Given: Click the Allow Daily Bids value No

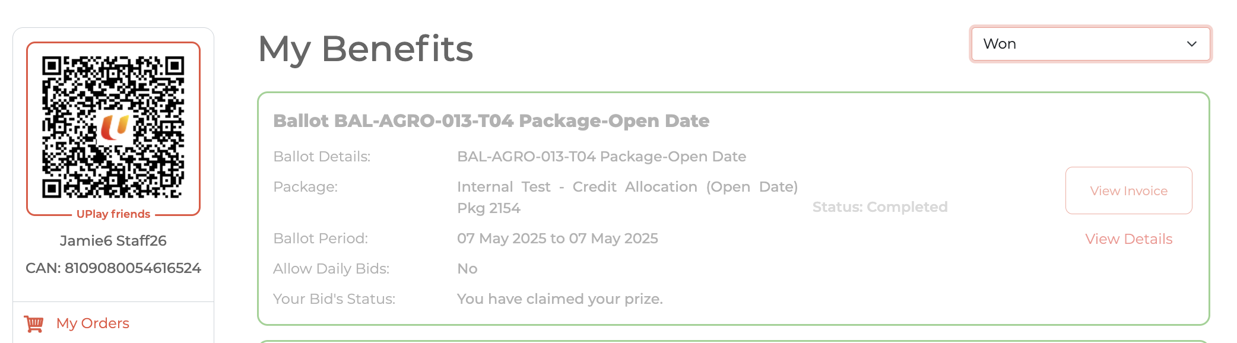Looking at the screenshot, I should tap(467, 269).
